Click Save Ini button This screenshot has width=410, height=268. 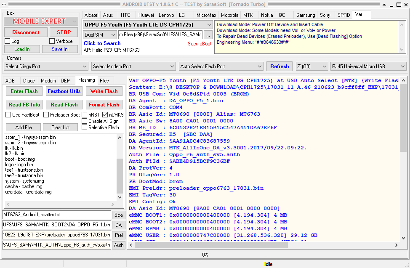(x=60, y=49)
